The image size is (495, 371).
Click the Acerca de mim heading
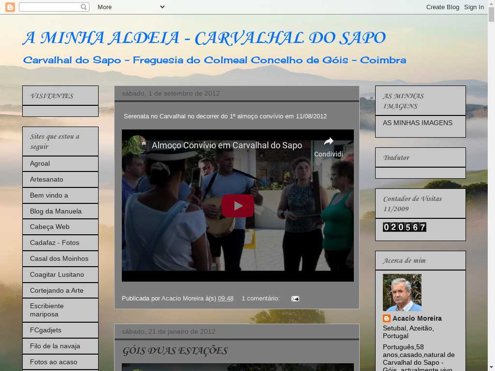[404, 260]
